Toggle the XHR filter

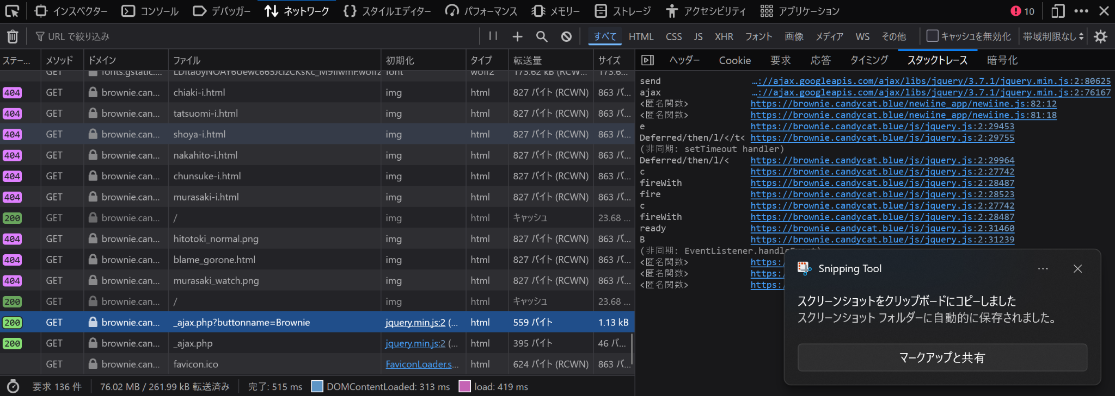pyautogui.click(x=724, y=36)
